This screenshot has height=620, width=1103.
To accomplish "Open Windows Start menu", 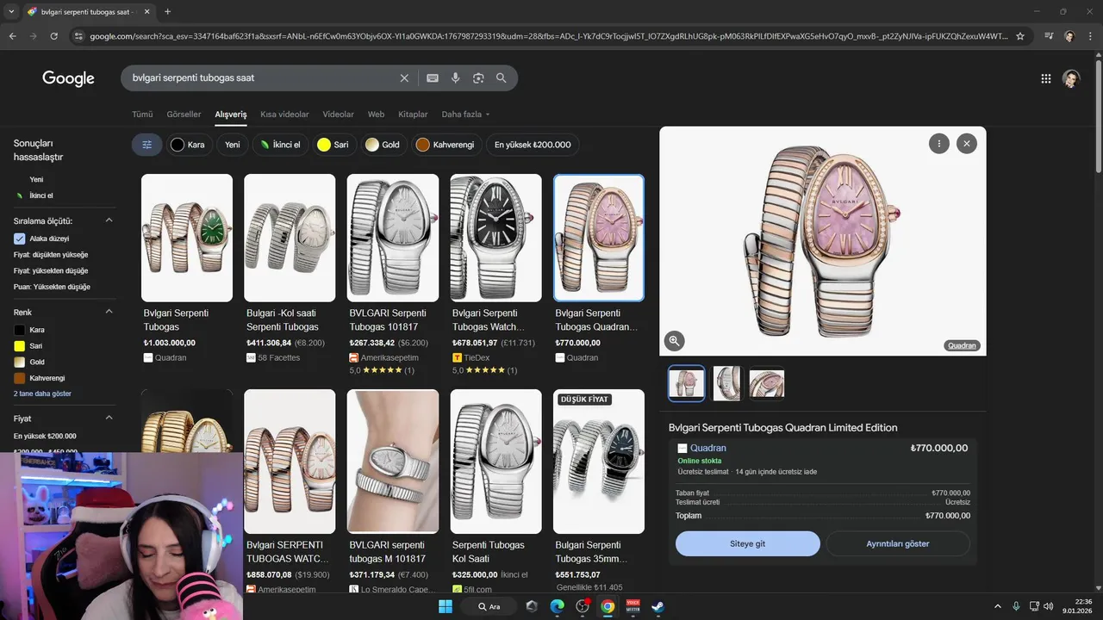I will tap(446, 606).
